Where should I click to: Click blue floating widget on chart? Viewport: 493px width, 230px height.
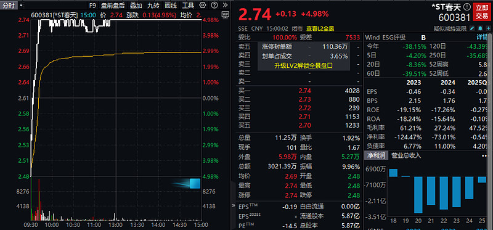(x=195, y=183)
